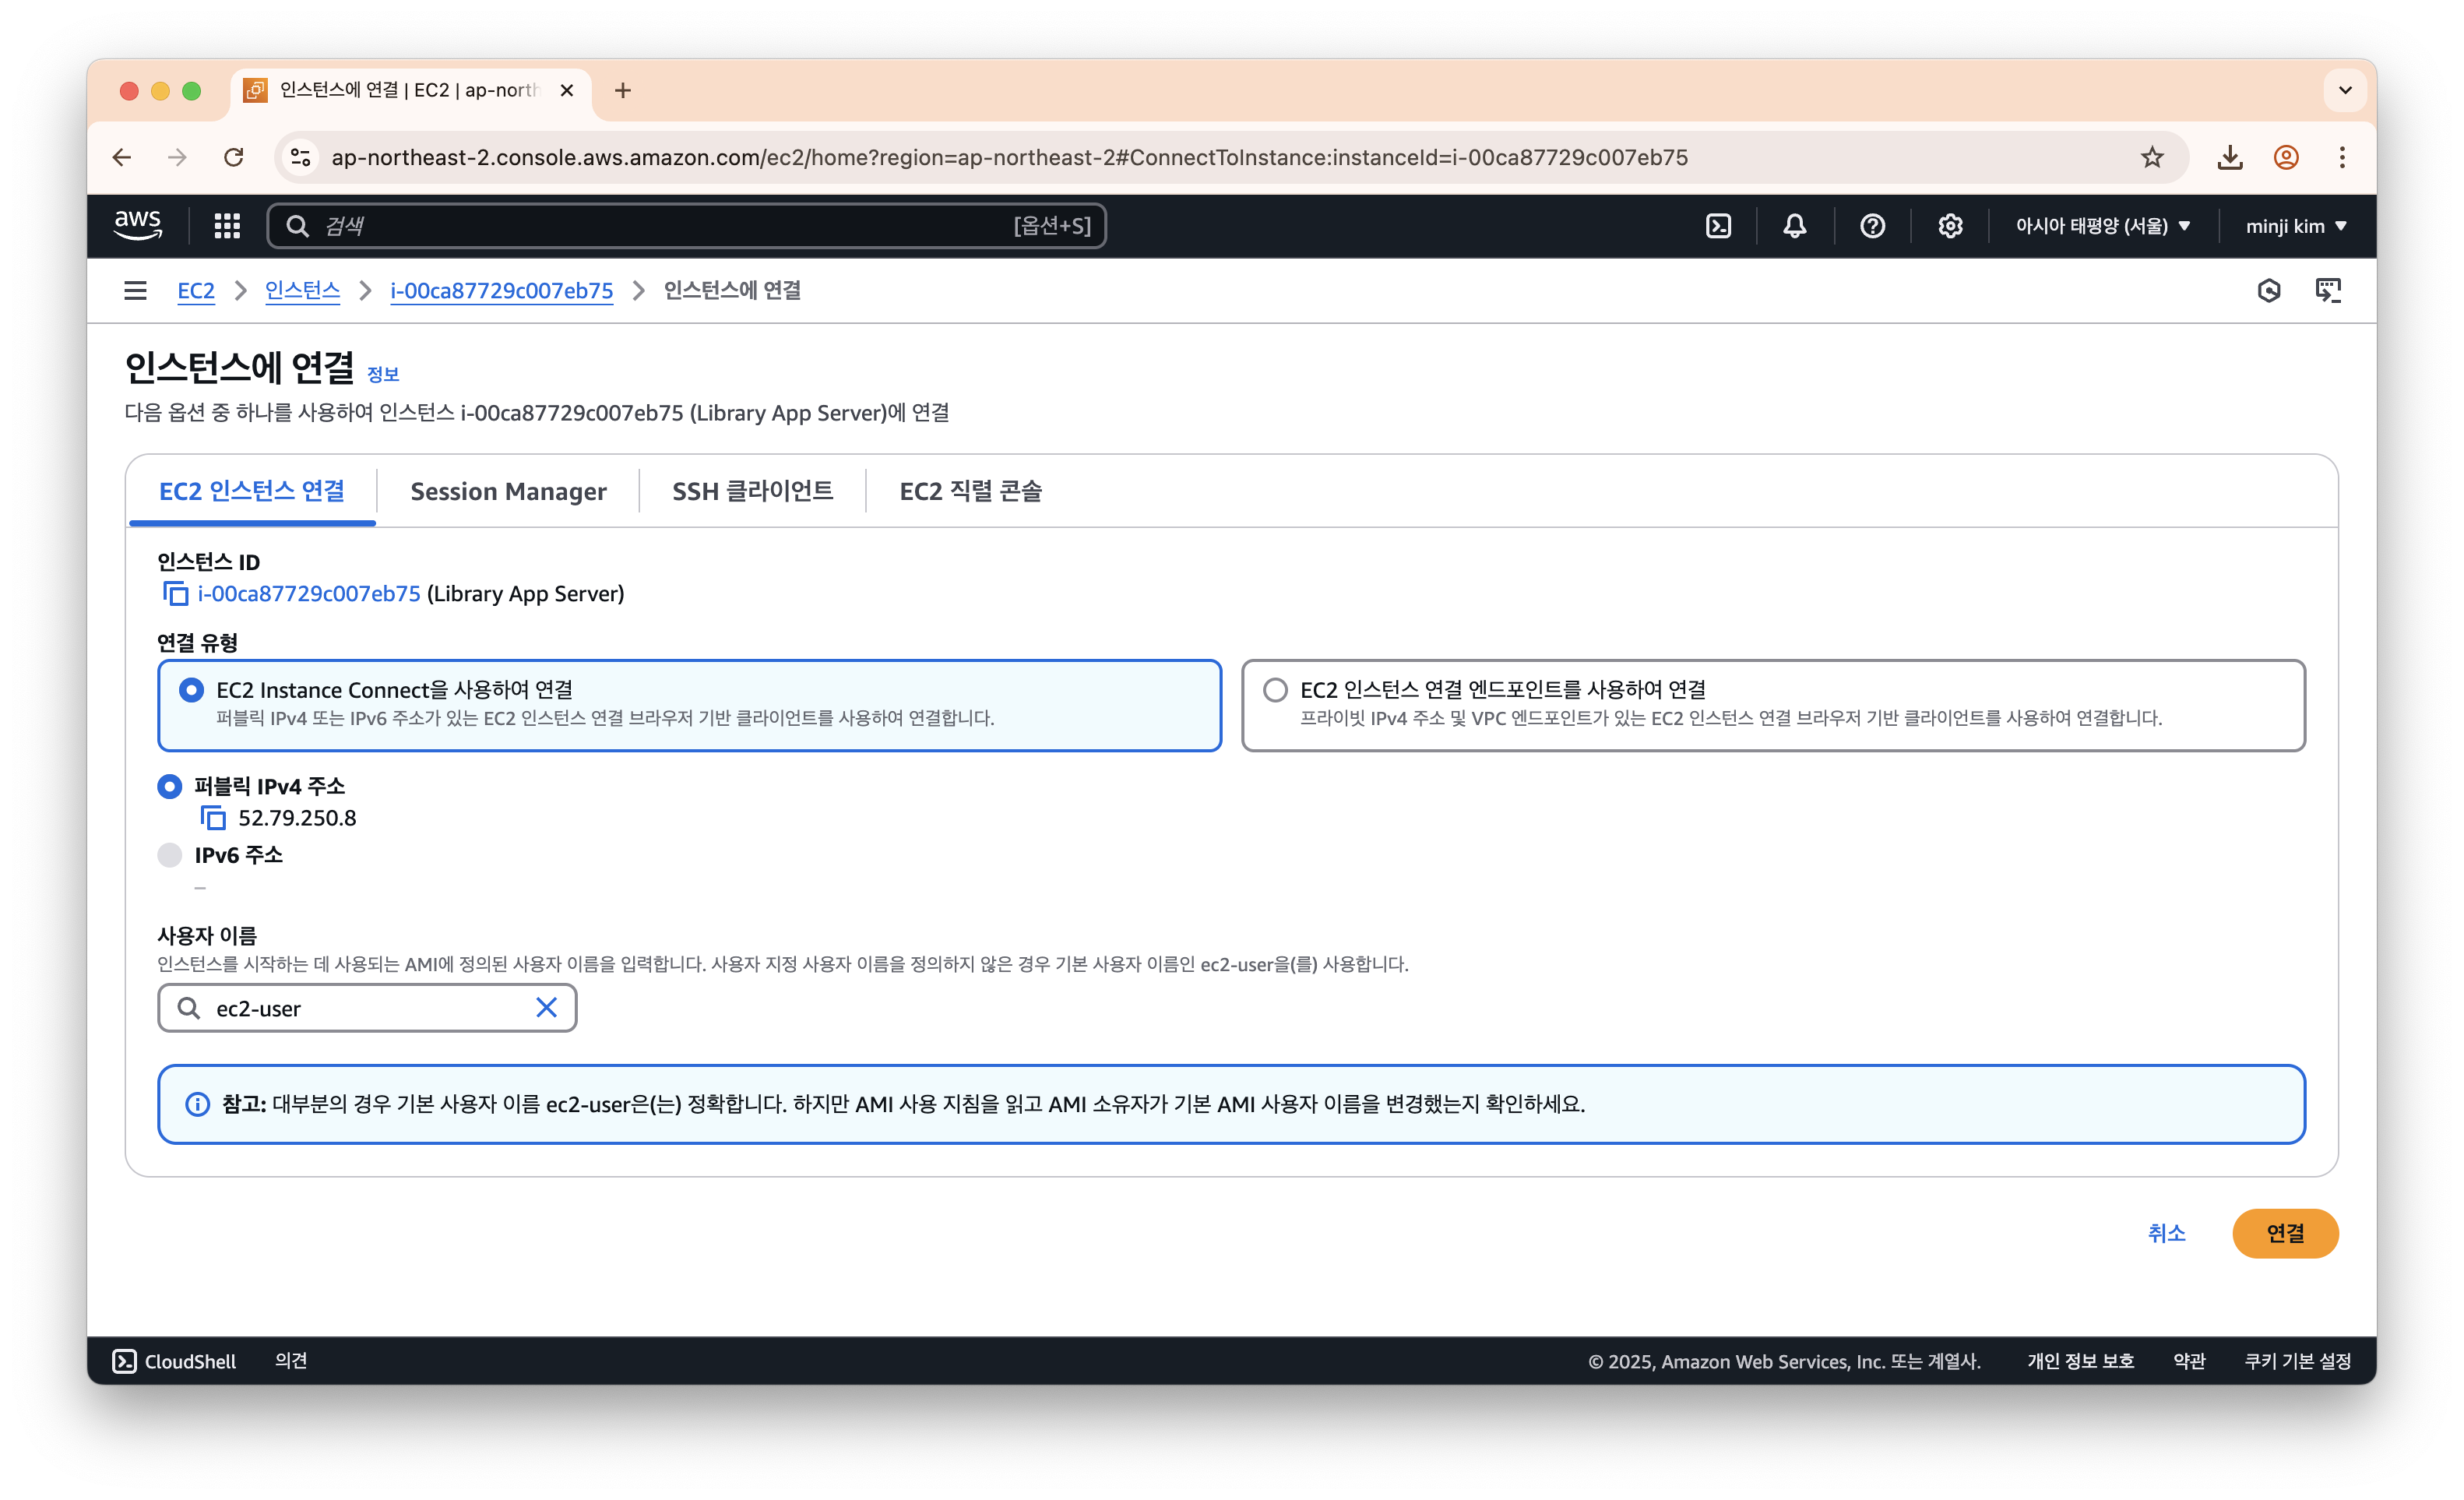The image size is (2464, 1500).
Task: Open the help question mark menu
Action: click(x=1872, y=226)
